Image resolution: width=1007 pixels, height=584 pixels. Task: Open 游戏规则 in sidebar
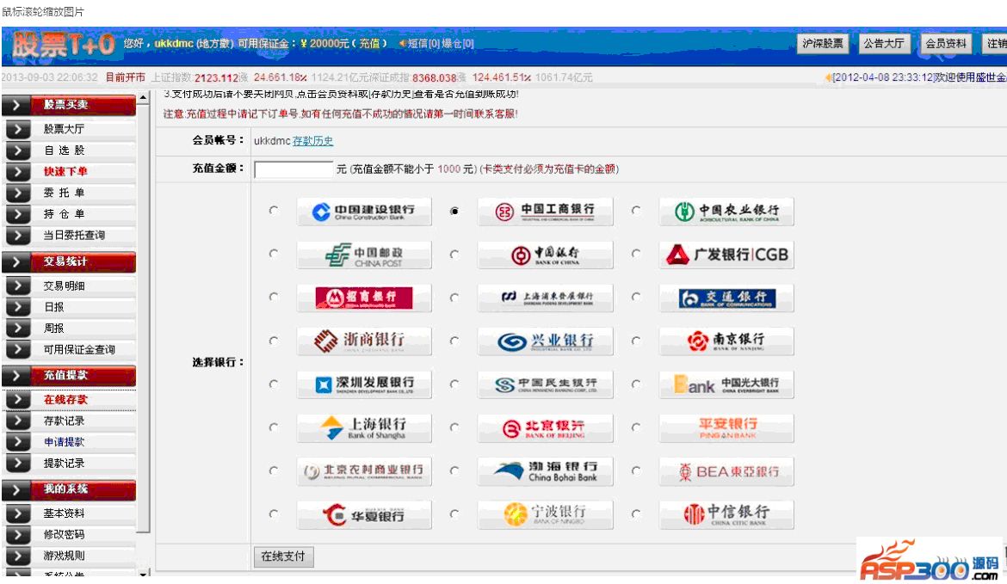(64, 556)
